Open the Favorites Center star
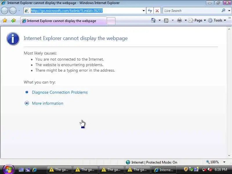The width and height of the screenshot is (232, 174). click(5, 20)
